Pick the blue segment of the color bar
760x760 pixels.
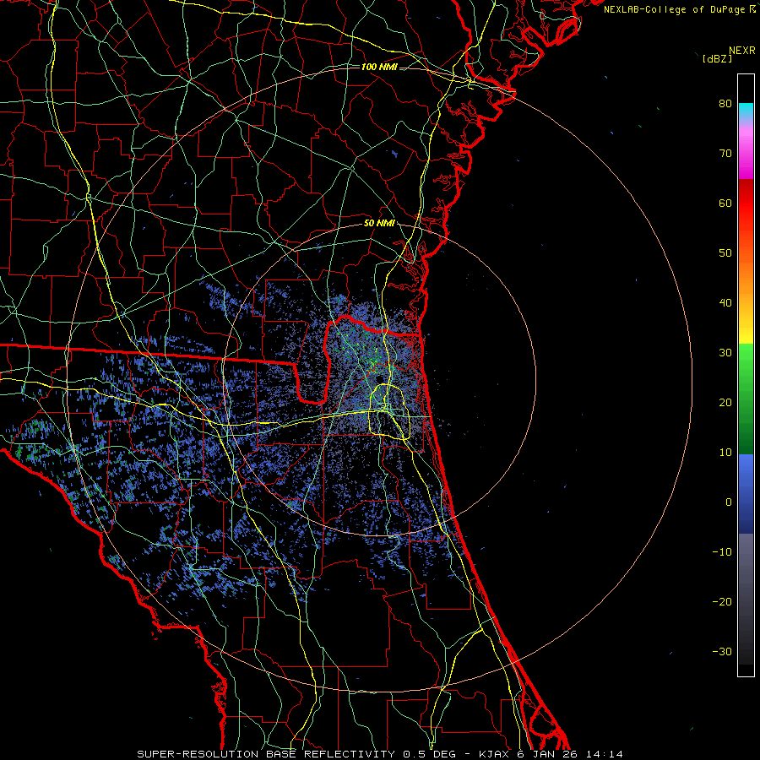(x=746, y=493)
